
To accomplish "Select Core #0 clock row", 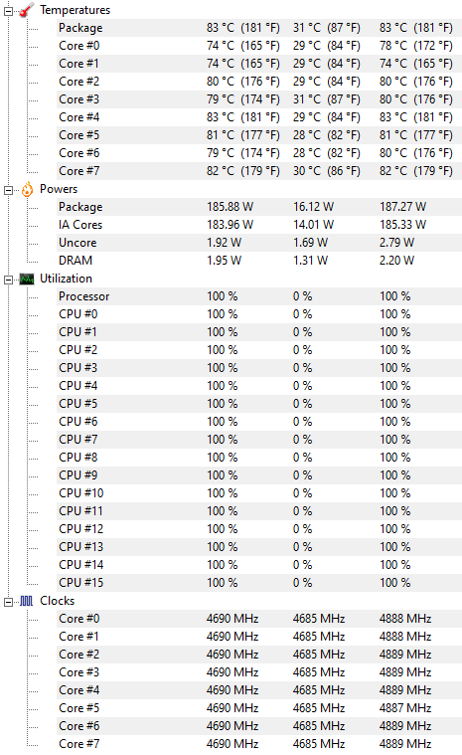I will [x=259, y=619].
